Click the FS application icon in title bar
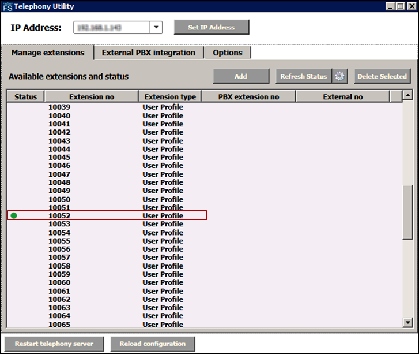419x354 pixels. pos(7,6)
